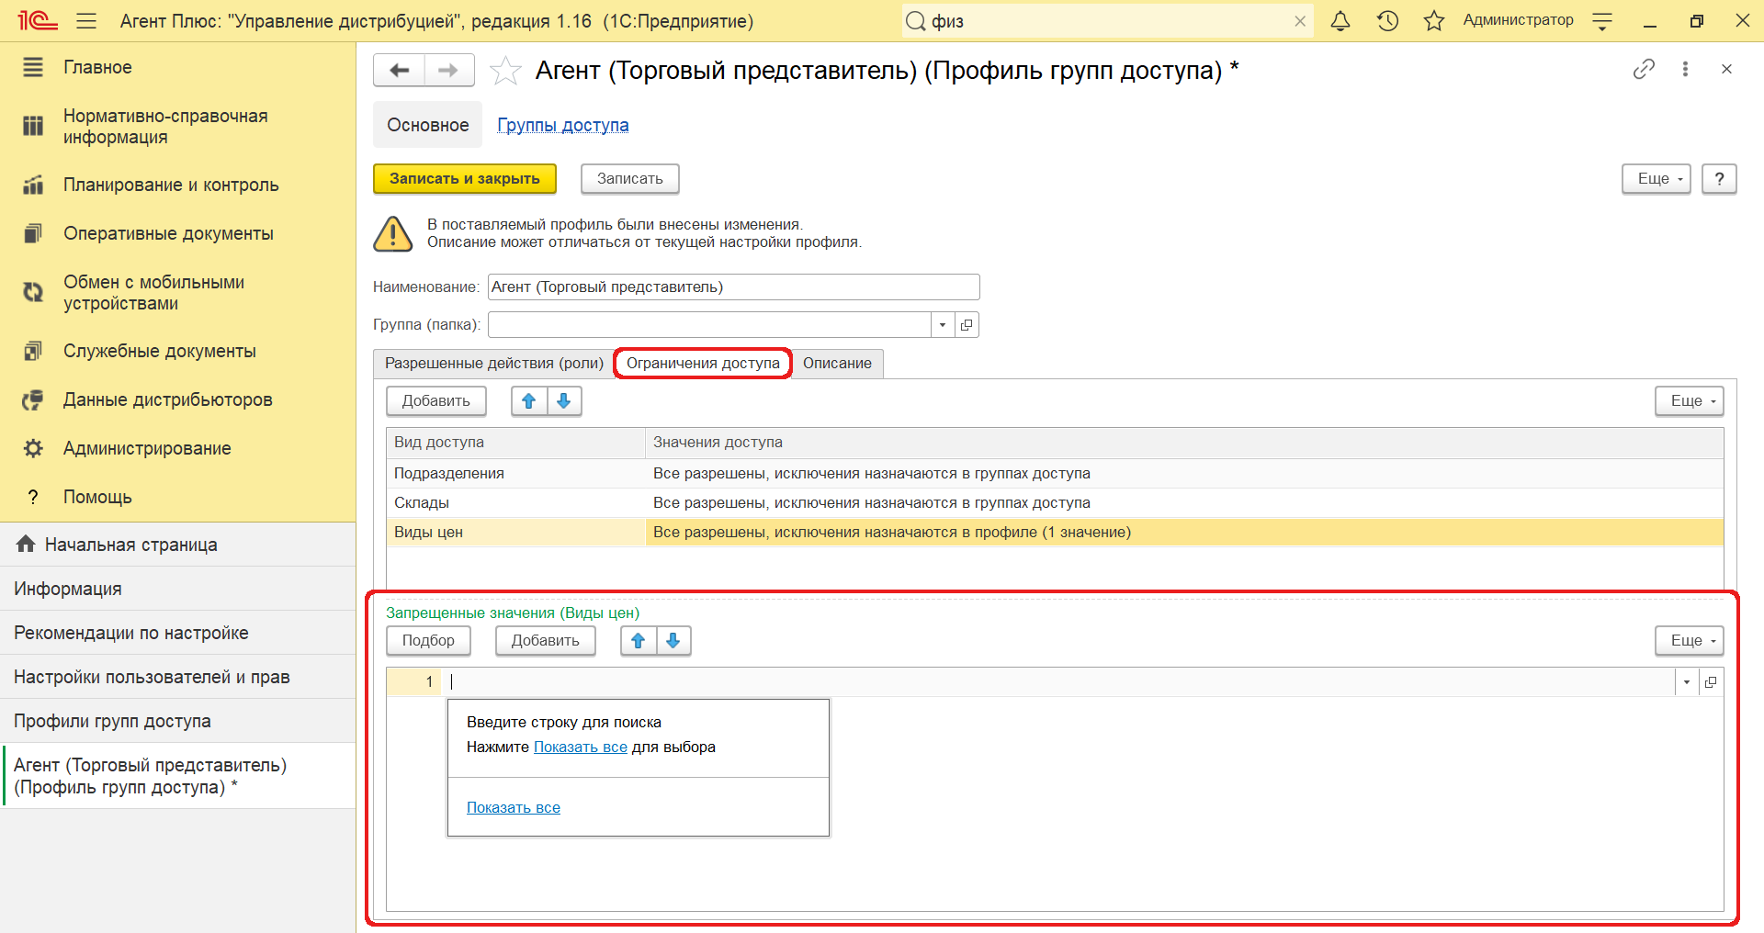Viewport: 1764px width, 933px height.
Task: Open Группы доступа link
Action: click(x=563, y=125)
